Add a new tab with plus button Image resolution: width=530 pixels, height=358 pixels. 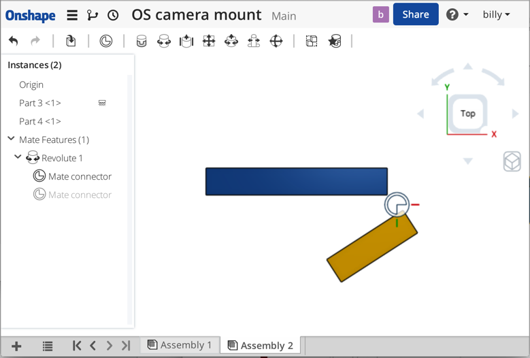coord(16,346)
